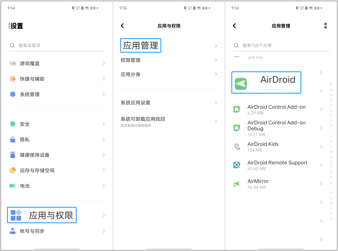This screenshot has width=338, height=251.
Task: Tap the AirDroid Remote Support icon
Action: click(236, 165)
